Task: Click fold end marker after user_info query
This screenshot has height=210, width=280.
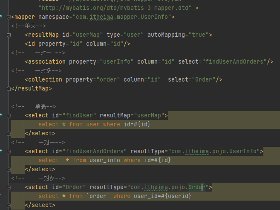Action: [9, 169]
